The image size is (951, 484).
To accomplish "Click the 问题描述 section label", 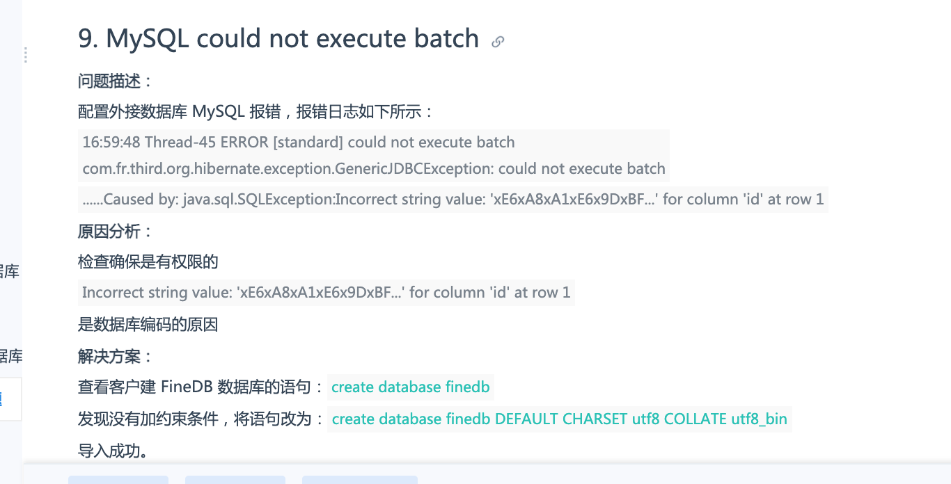I will pyautogui.click(x=115, y=81).
